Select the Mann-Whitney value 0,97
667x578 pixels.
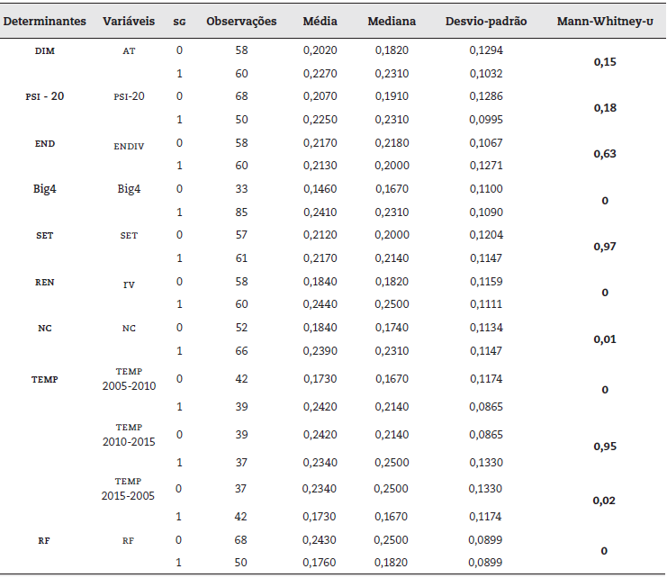click(605, 247)
